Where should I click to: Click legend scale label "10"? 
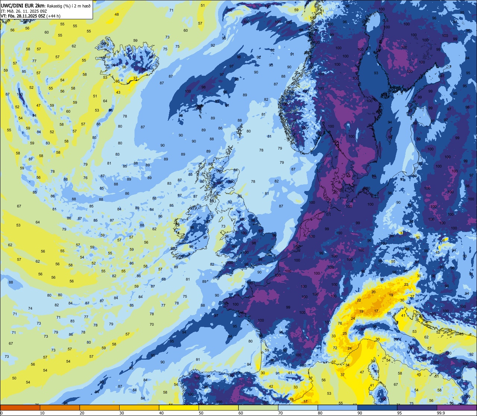[42, 413]
